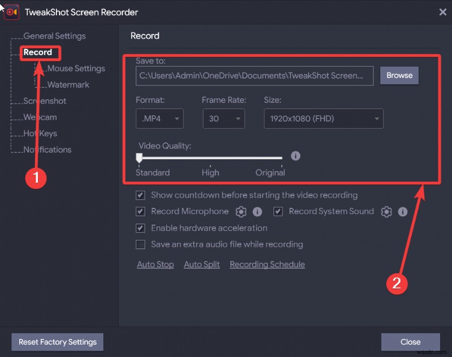Enable saving an extra audio file while recording
Image resolution: width=452 pixels, height=357 pixels.
pos(141,245)
